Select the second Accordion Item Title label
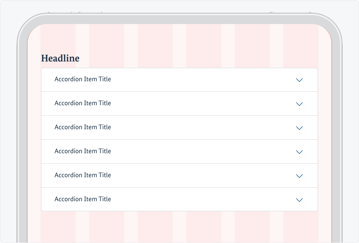Image resolution: width=359 pixels, height=243 pixels. [x=83, y=103]
